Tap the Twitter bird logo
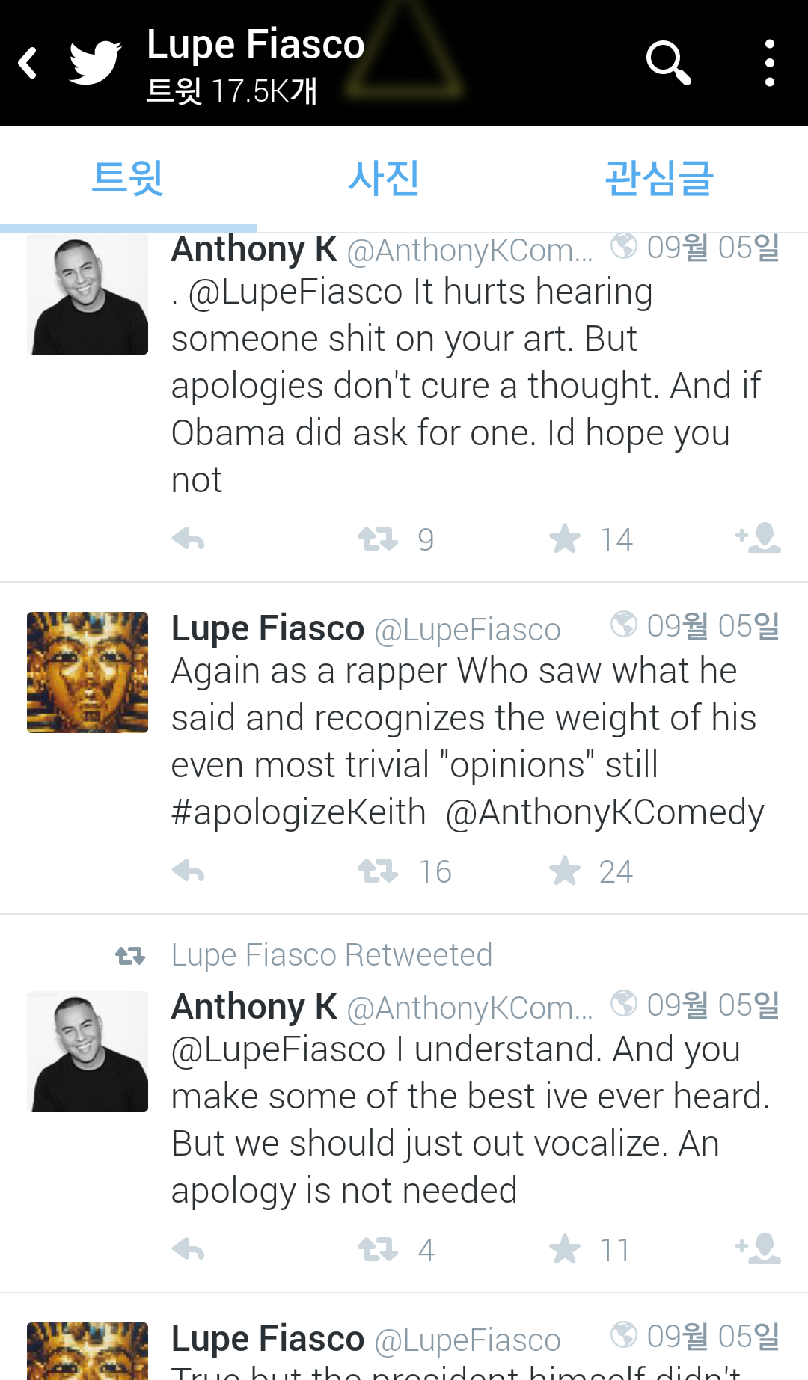The height and width of the screenshot is (1380, 808). click(95, 63)
